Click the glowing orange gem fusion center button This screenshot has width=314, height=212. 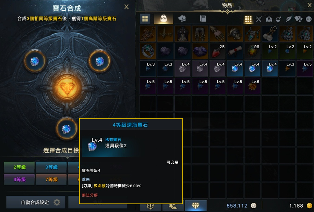tap(67, 88)
